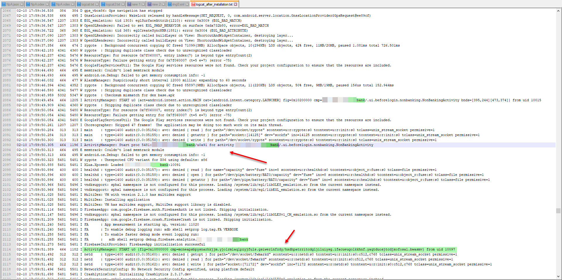Close the logcat2.txt tab
The image size is (562, 280).
123,4
